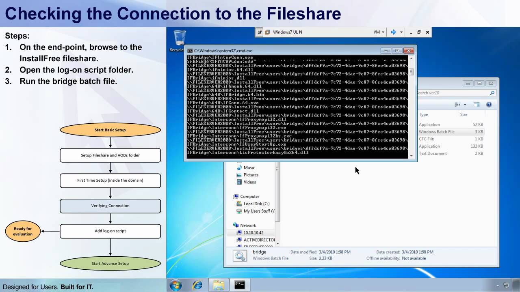Click the bridge batch file details icon
This screenshot has width=520, height=292.
point(240,255)
